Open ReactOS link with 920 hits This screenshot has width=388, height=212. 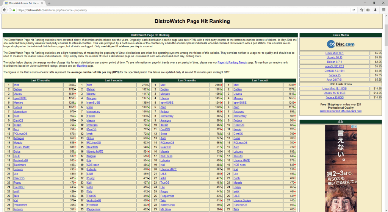239,125
